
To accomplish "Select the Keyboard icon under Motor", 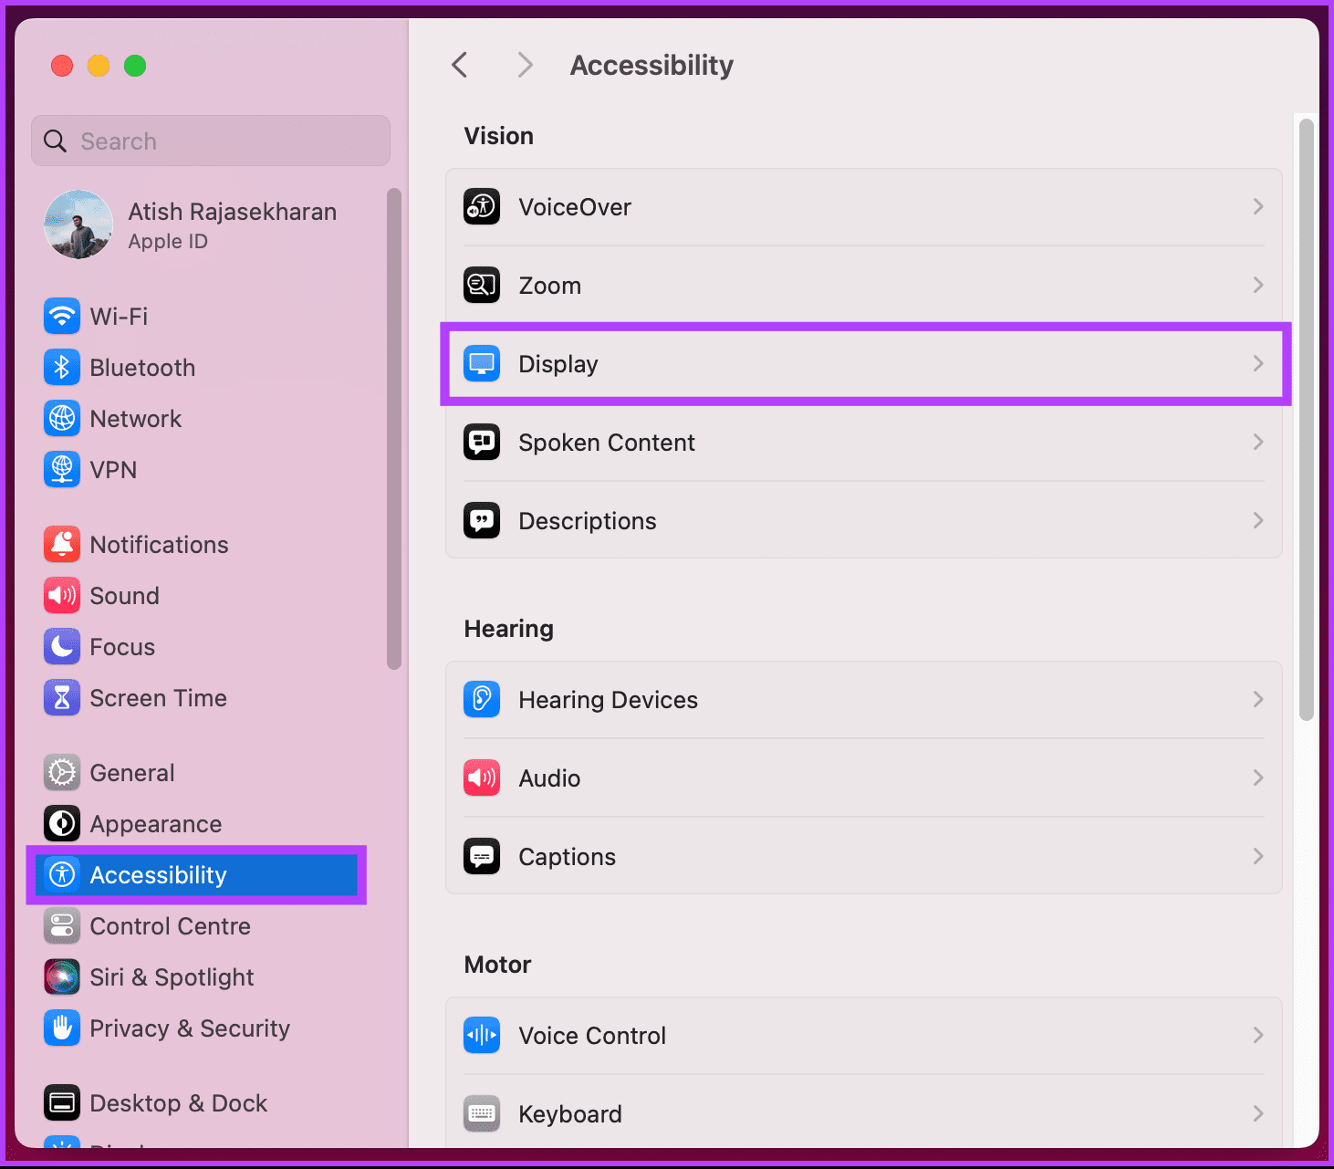I will point(481,1113).
